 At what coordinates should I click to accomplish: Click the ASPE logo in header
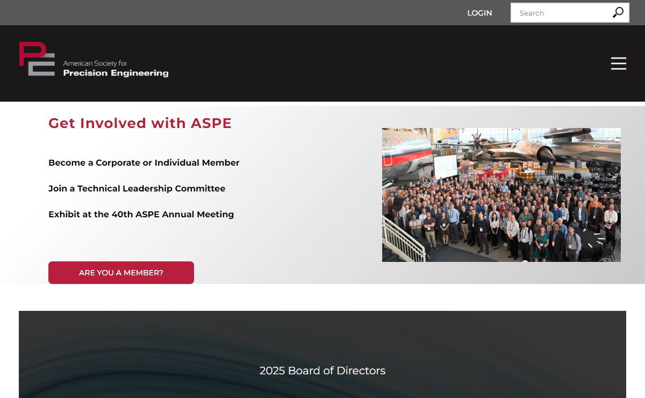coord(94,59)
